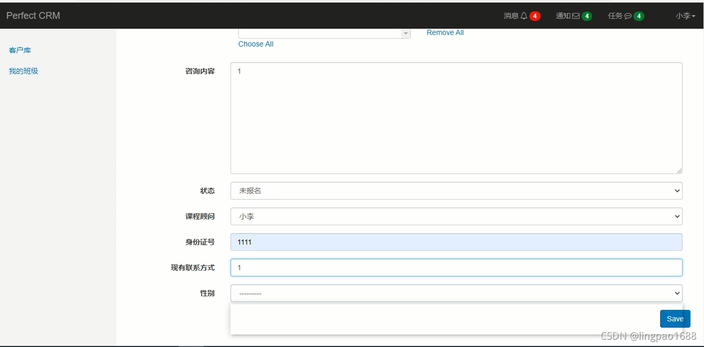
Task: Click the 任务 comment bubble icon
Action: pos(627,16)
